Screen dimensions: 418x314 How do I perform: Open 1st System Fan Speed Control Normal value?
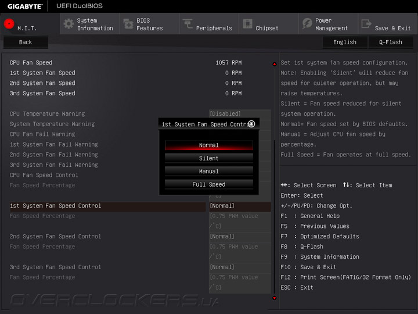[x=240, y=206]
